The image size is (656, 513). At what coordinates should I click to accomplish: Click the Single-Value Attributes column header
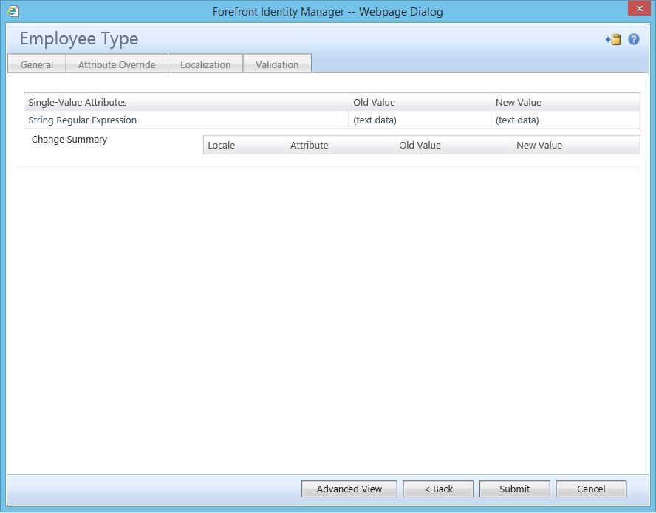point(186,102)
